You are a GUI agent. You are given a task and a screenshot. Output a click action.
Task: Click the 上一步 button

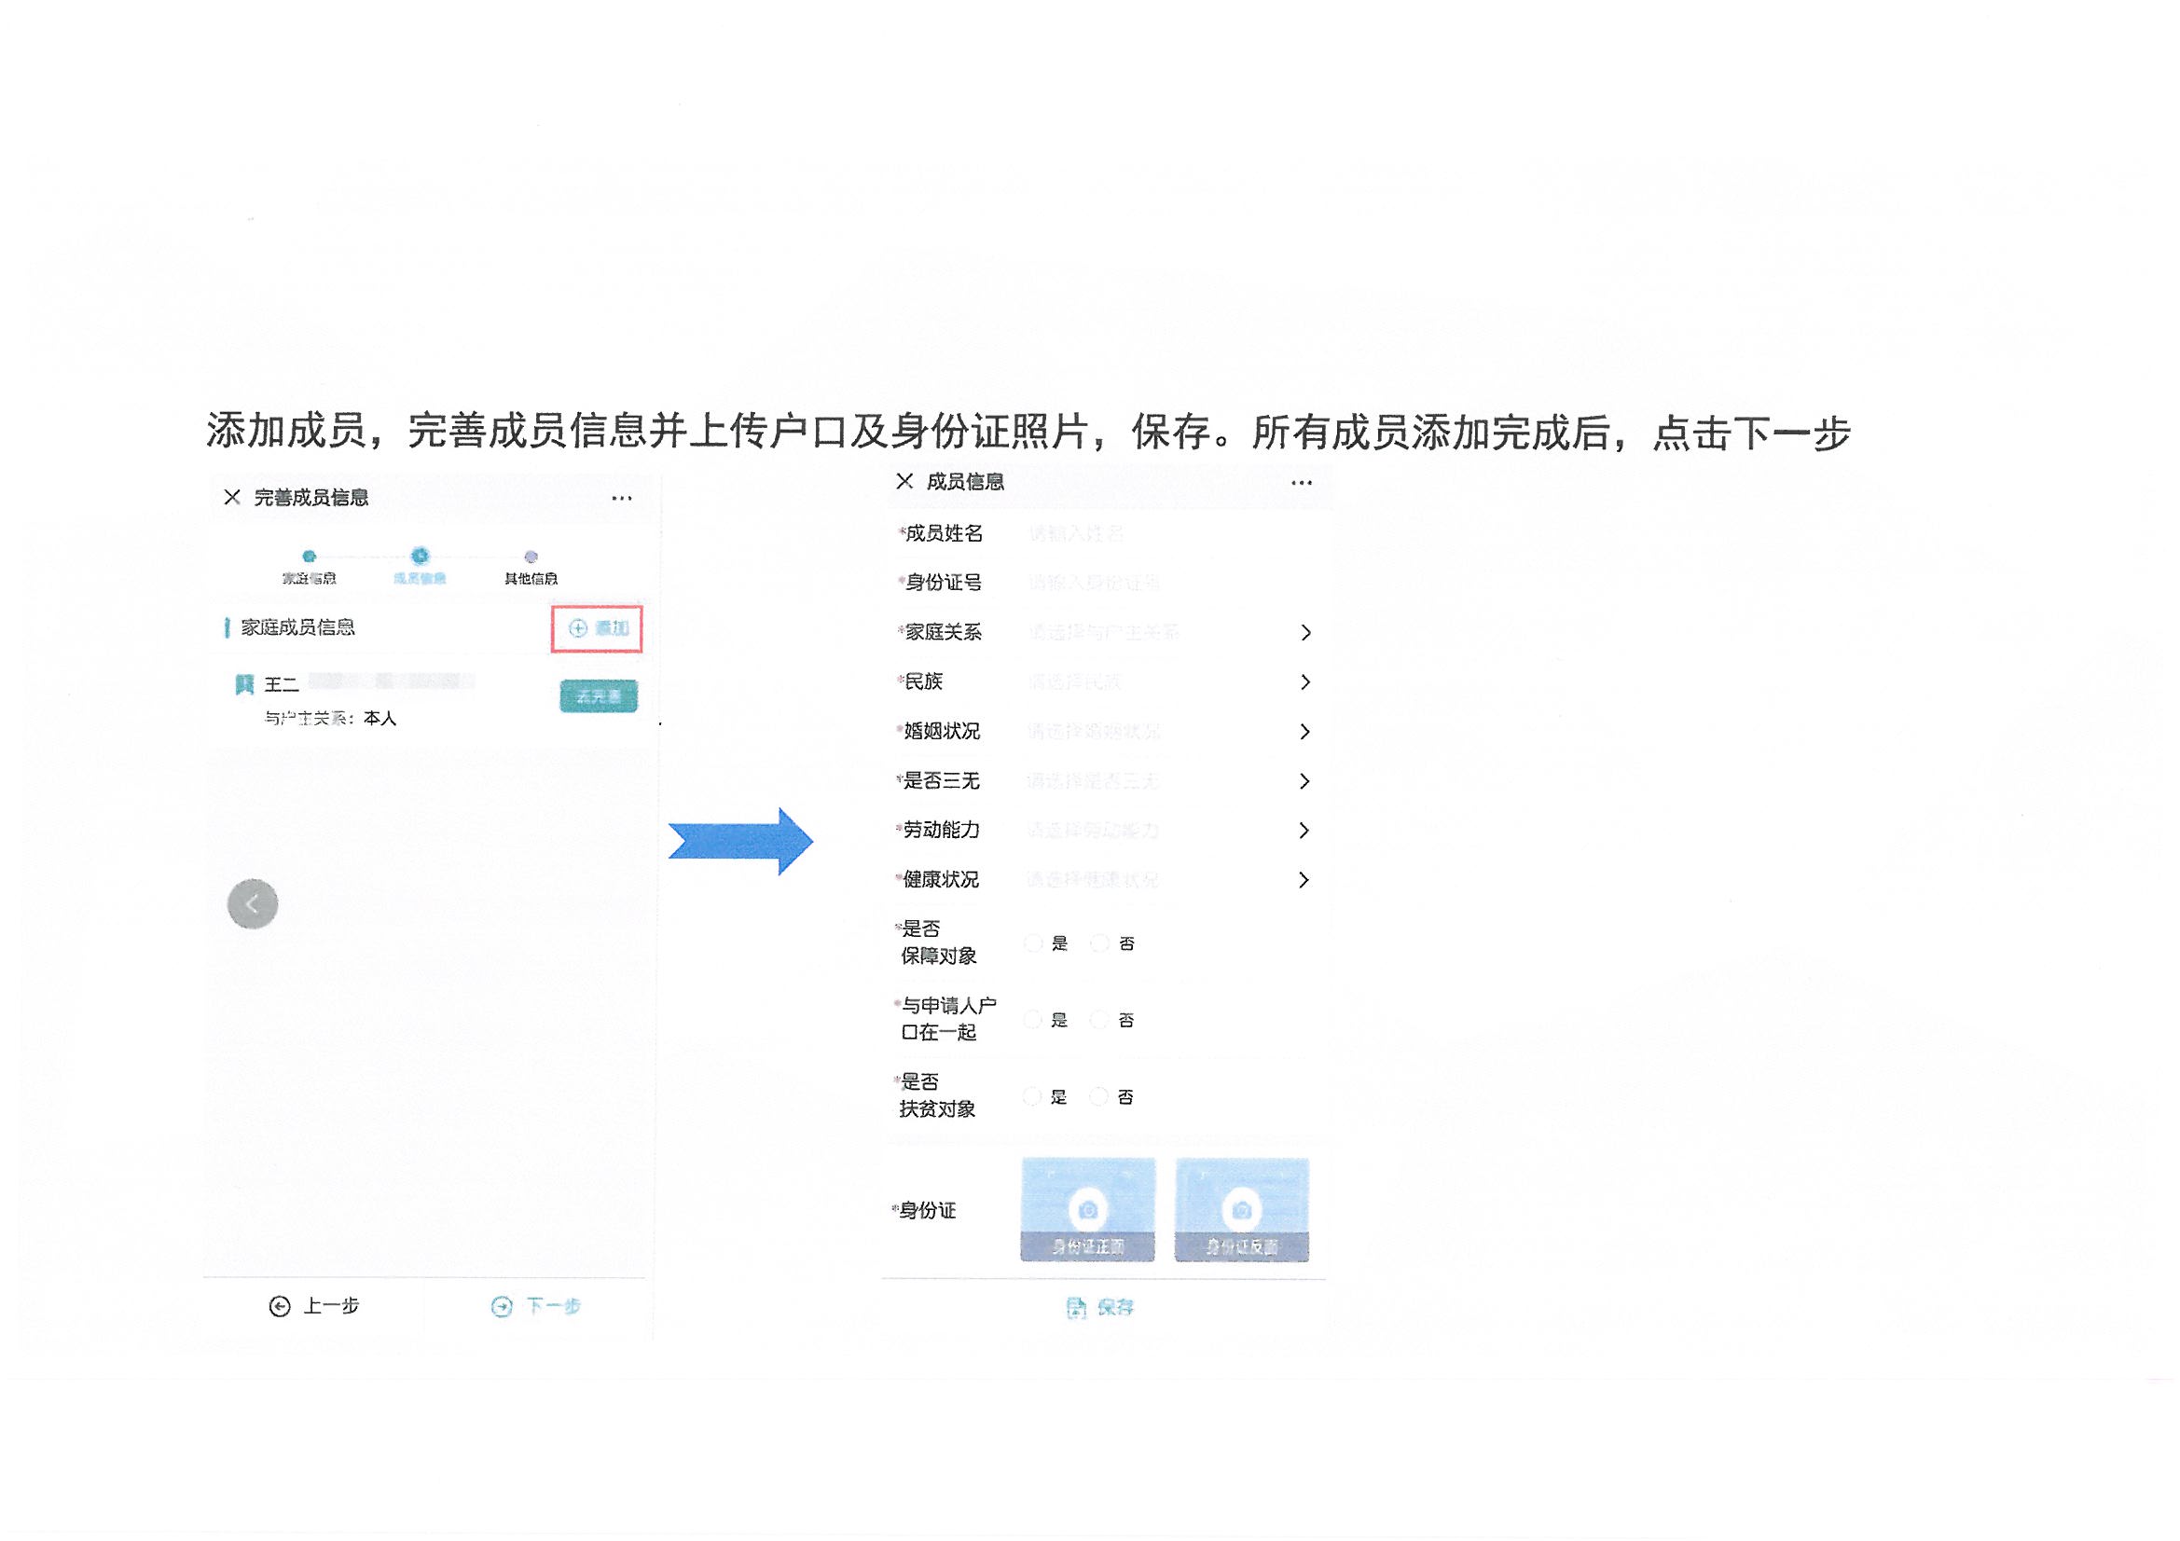(314, 1306)
